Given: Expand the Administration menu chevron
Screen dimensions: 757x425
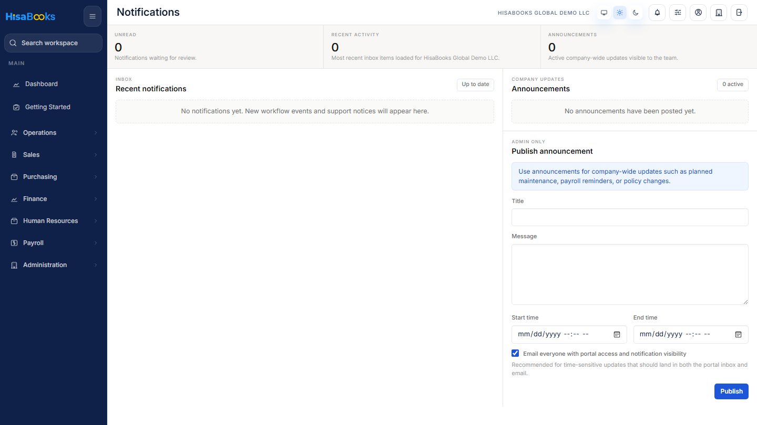Looking at the screenshot, I should pyautogui.click(x=96, y=265).
